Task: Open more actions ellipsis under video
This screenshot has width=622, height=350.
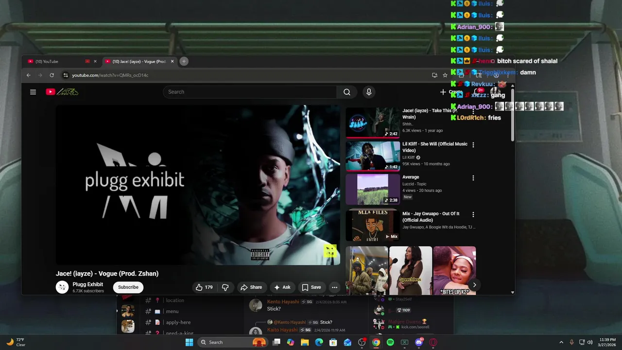Action: click(334, 287)
